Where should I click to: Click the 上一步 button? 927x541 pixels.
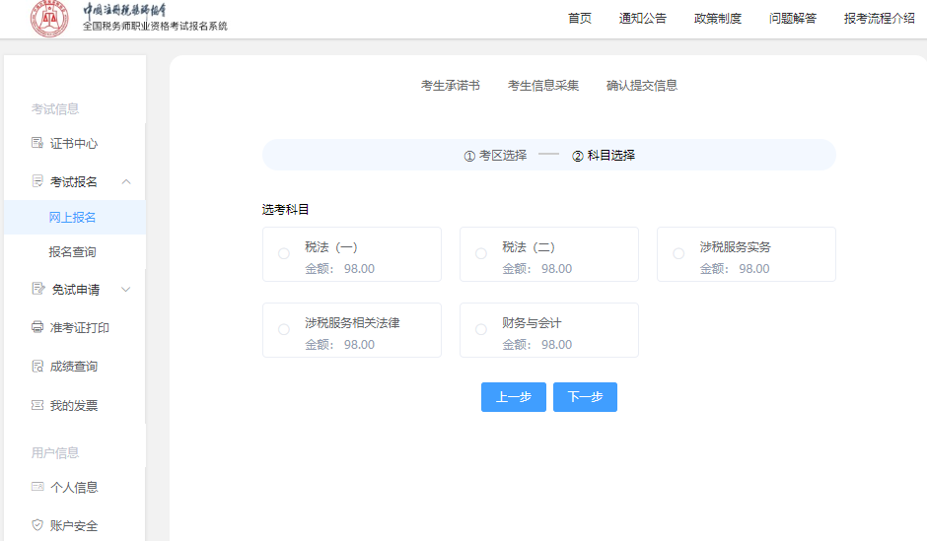pos(513,397)
